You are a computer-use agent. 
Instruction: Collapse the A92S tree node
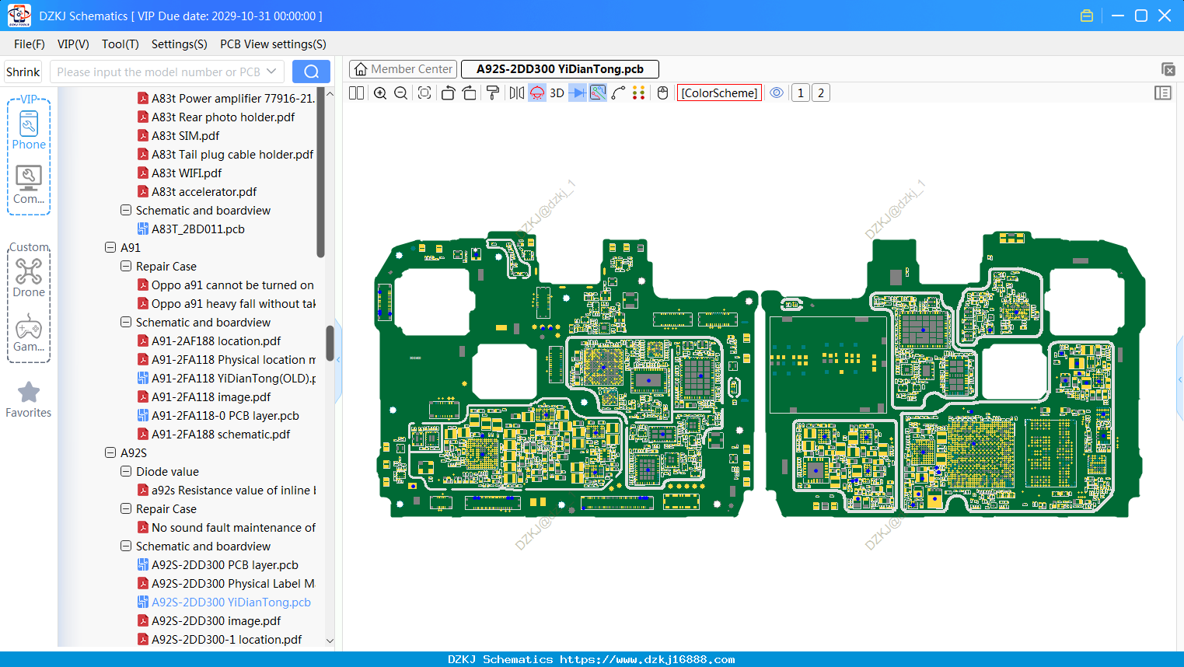tap(110, 453)
